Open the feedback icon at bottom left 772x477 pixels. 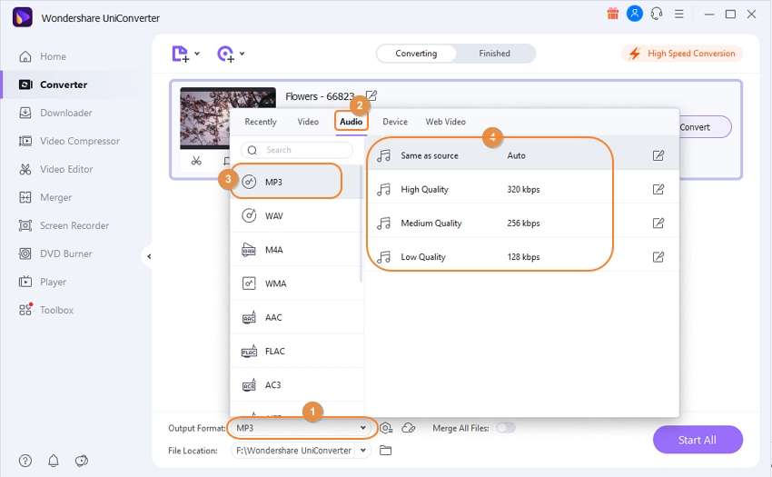81,461
